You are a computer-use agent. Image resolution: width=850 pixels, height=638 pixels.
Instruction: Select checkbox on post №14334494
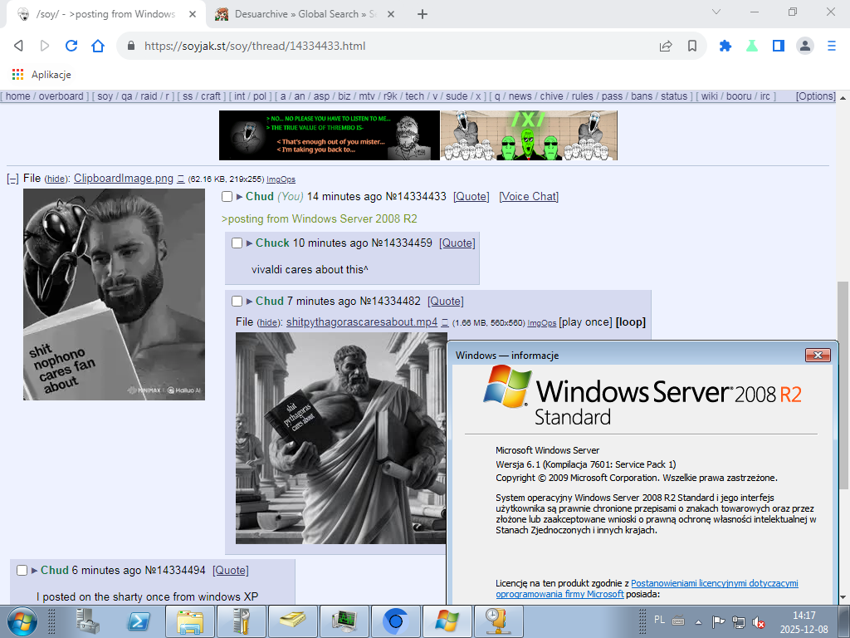(22, 571)
